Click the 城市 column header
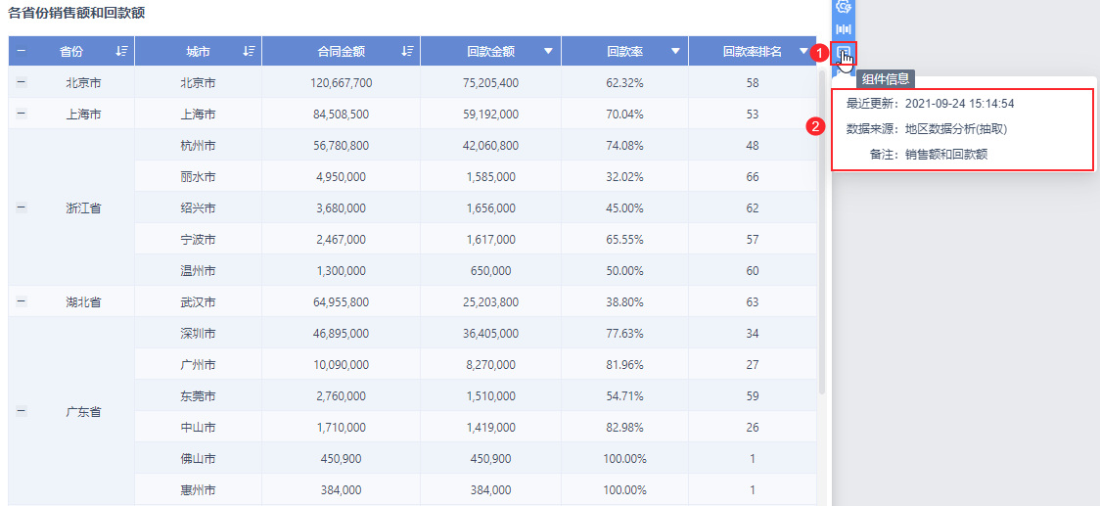1100x506 pixels. (198, 51)
